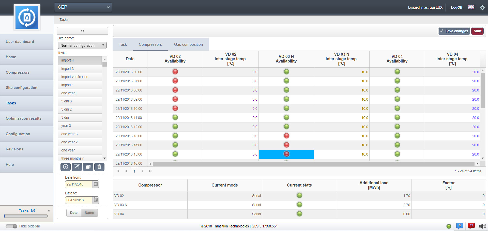Image resolution: width=488 pixels, height=231 pixels.
Task: Expand the Normal configuration site dropdown
Action: click(x=82, y=45)
